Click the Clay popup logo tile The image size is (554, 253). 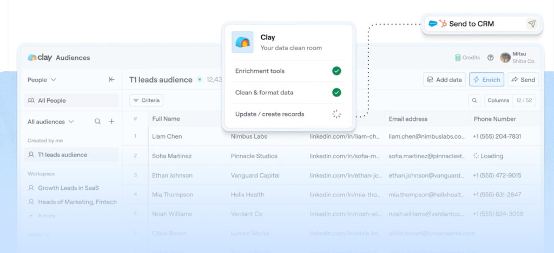point(242,42)
